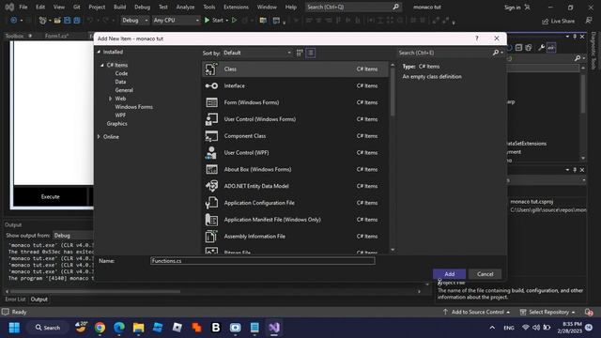The height and width of the screenshot is (338, 601).
Task: Select the About Box (Windows Forms) icon
Action: [211, 169]
